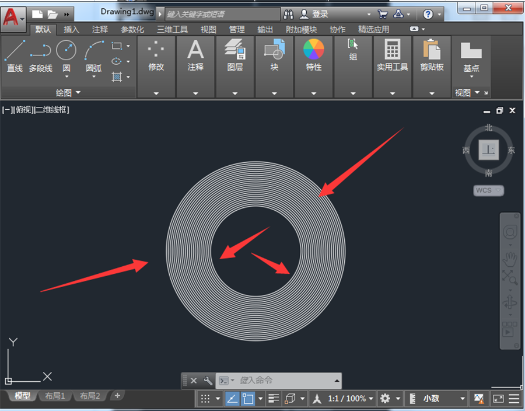Click the keyword search input field
Image resolution: width=525 pixels, height=411 pixels.
click(x=222, y=14)
